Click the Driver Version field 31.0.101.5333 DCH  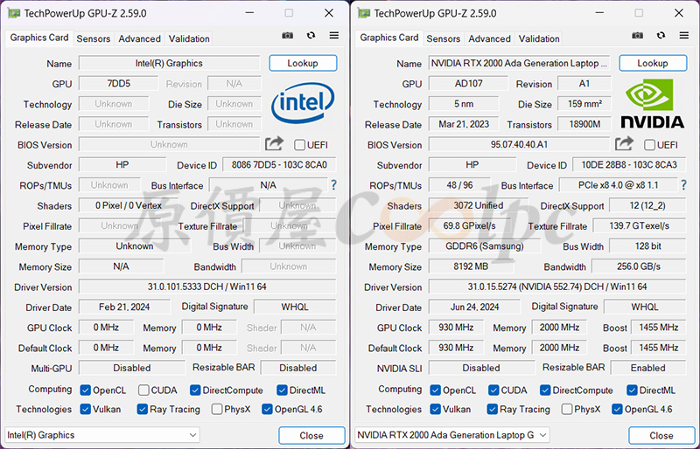(x=207, y=287)
